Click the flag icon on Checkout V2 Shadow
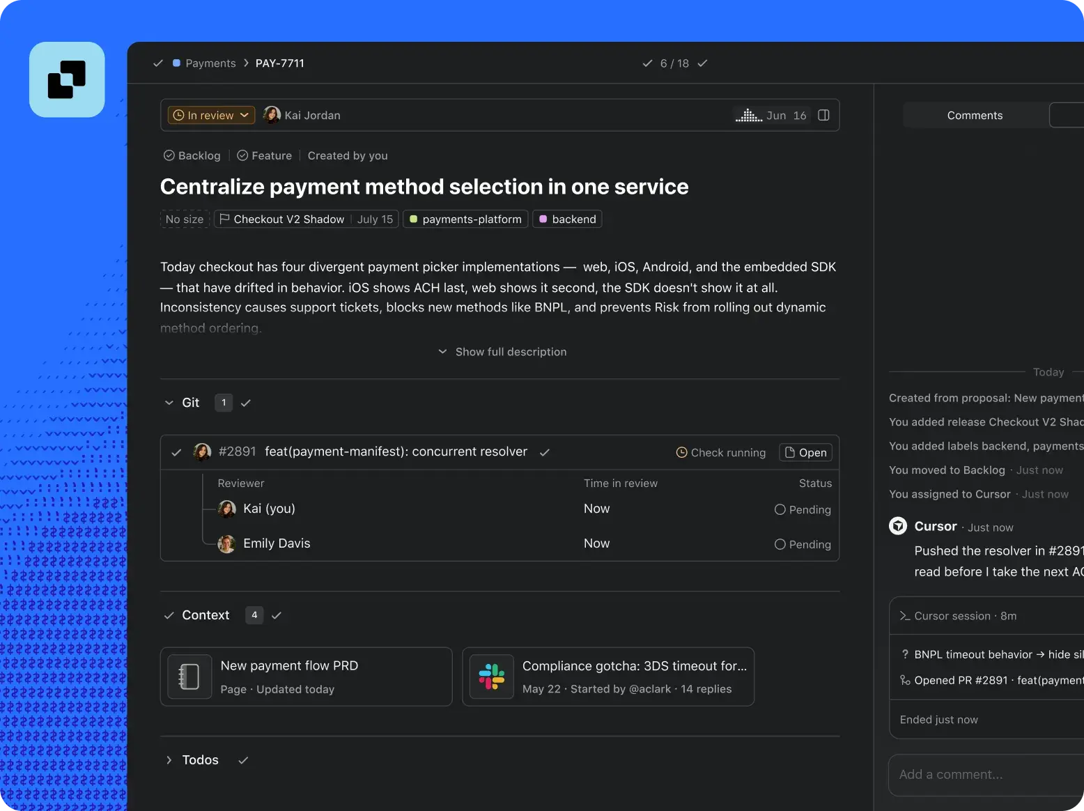This screenshot has width=1084, height=811. (x=224, y=219)
